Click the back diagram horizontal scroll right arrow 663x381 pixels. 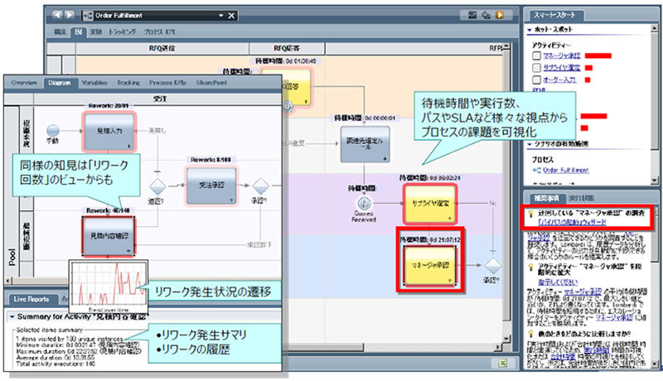(x=498, y=347)
